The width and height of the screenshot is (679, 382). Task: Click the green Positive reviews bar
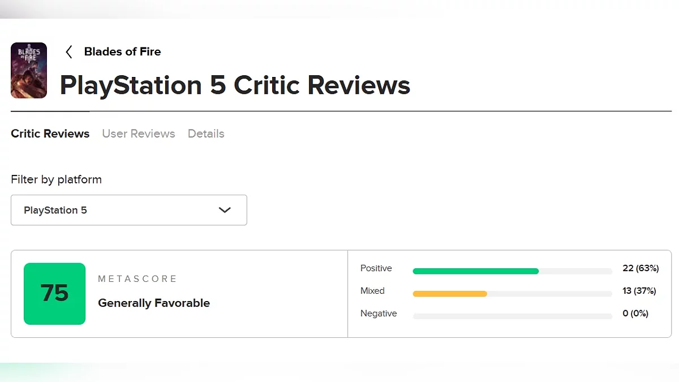[475, 271]
